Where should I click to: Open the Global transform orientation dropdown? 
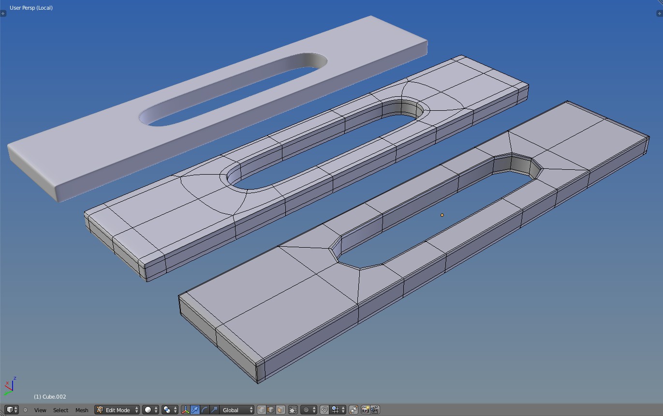click(x=237, y=410)
